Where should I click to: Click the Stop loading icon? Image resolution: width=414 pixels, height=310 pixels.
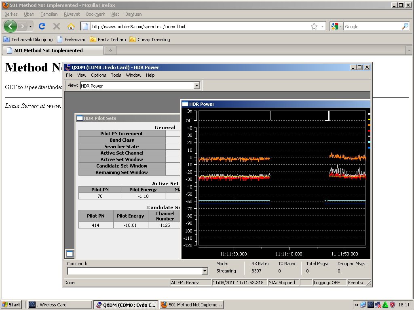click(x=57, y=26)
